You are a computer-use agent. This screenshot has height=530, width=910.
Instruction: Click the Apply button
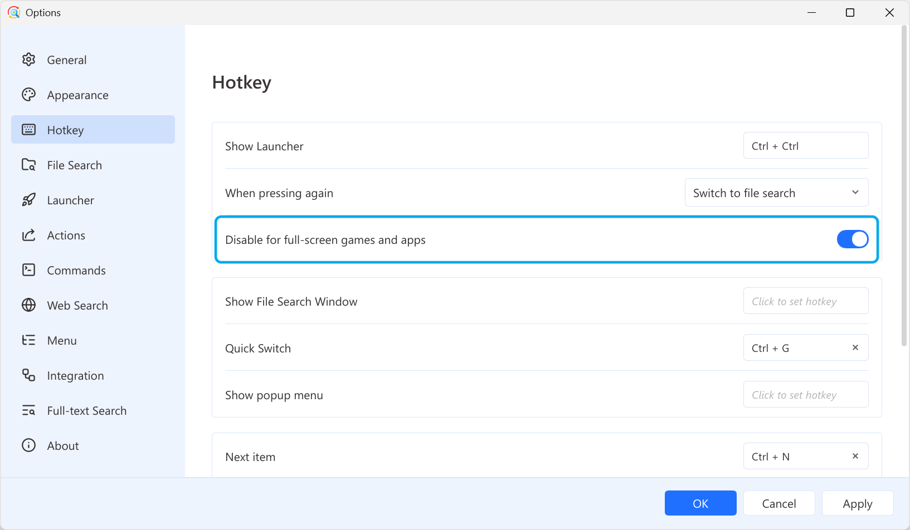click(858, 503)
